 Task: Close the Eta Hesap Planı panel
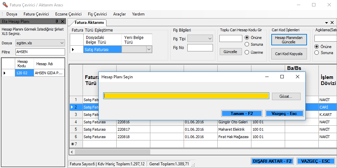[63, 22]
